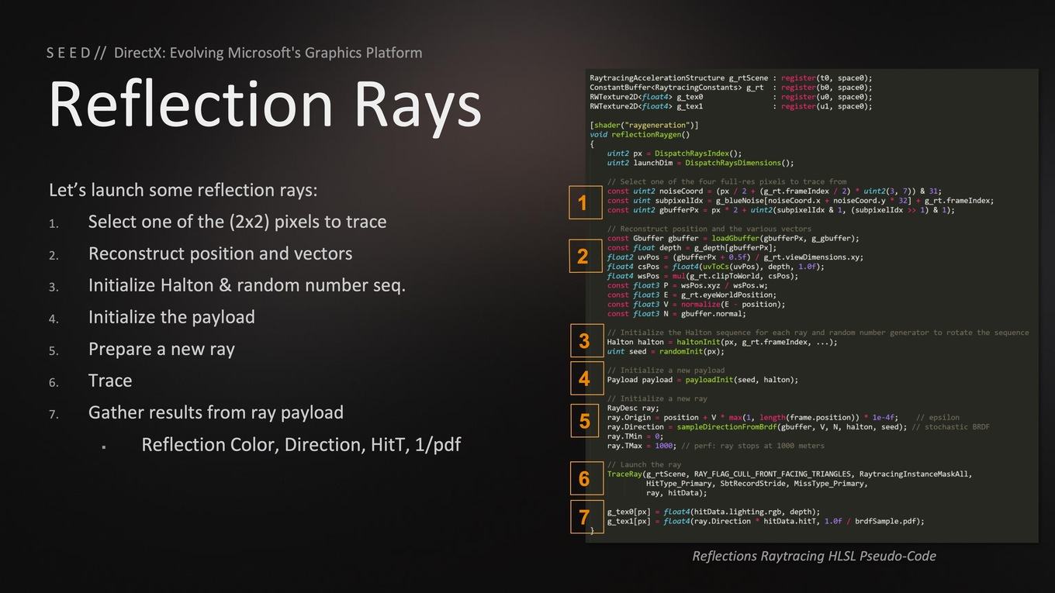Click the "const float3 P = wsPos.xyz / wsPos.w;" line

click(x=686, y=285)
